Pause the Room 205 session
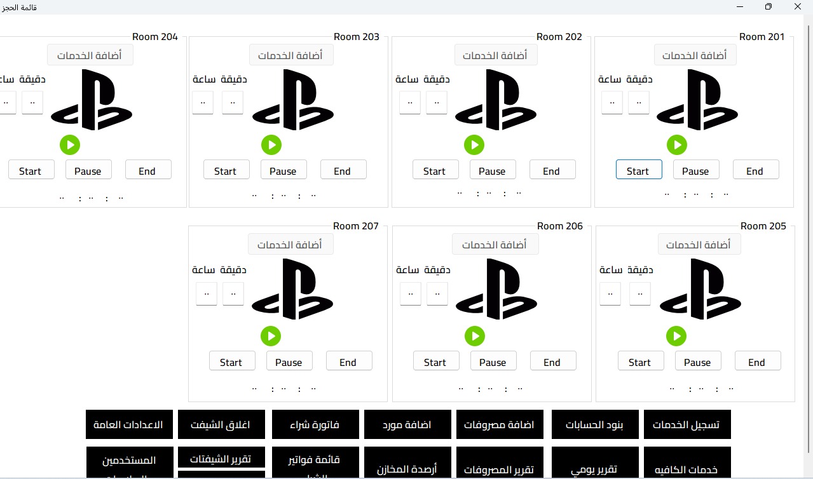 click(x=698, y=361)
